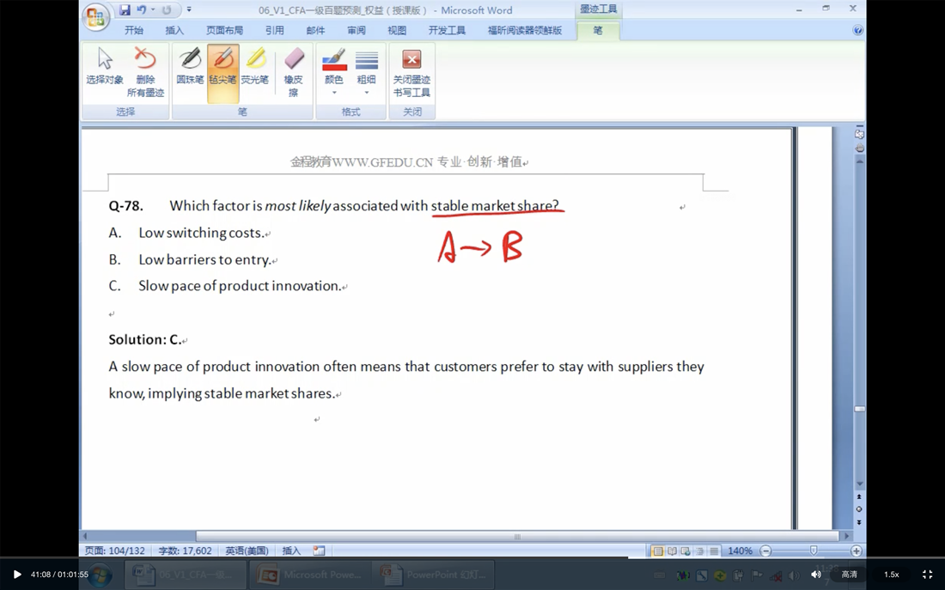Click the 页面: 104/132 page indicator

pos(114,550)
